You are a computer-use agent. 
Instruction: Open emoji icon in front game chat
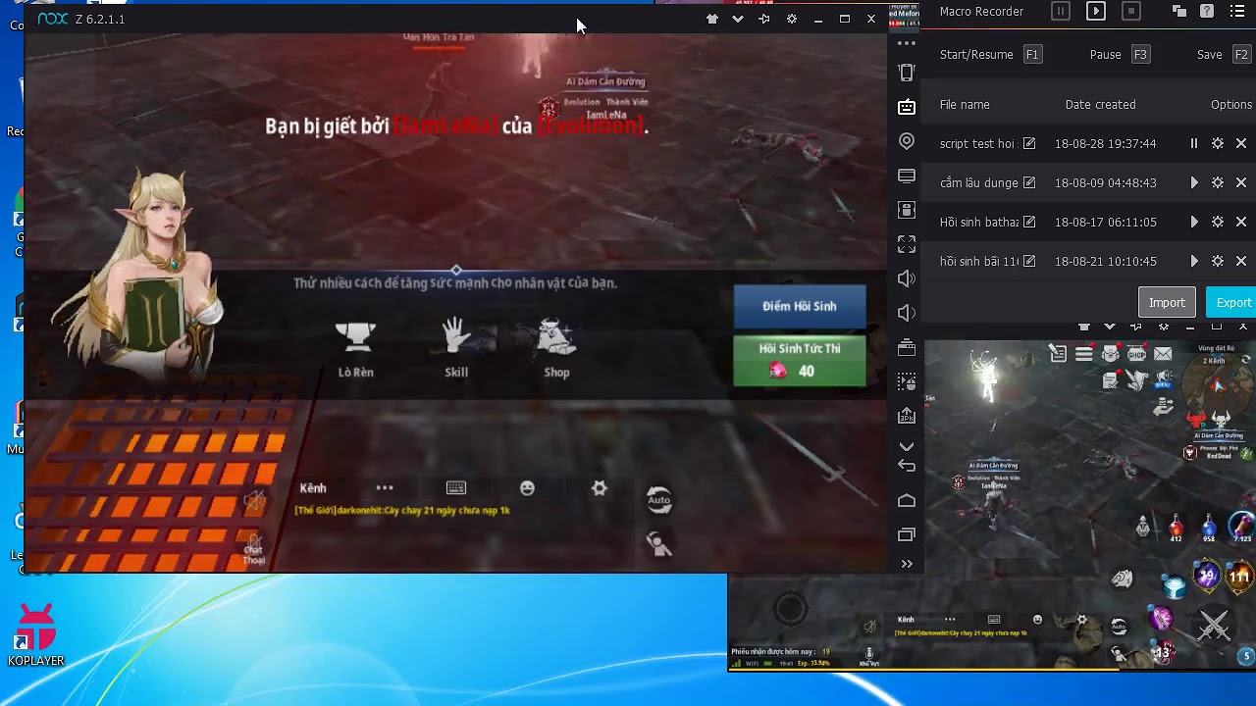click(528, 487)
